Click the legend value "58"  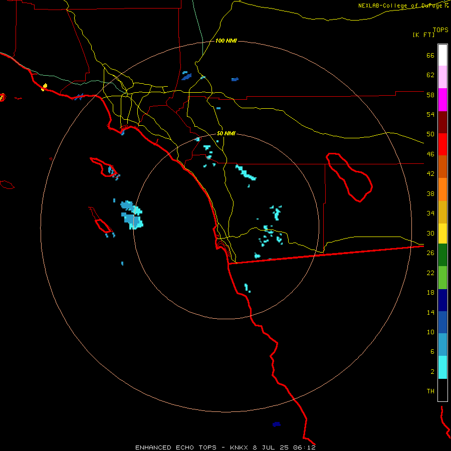click(x=430, y=95)
